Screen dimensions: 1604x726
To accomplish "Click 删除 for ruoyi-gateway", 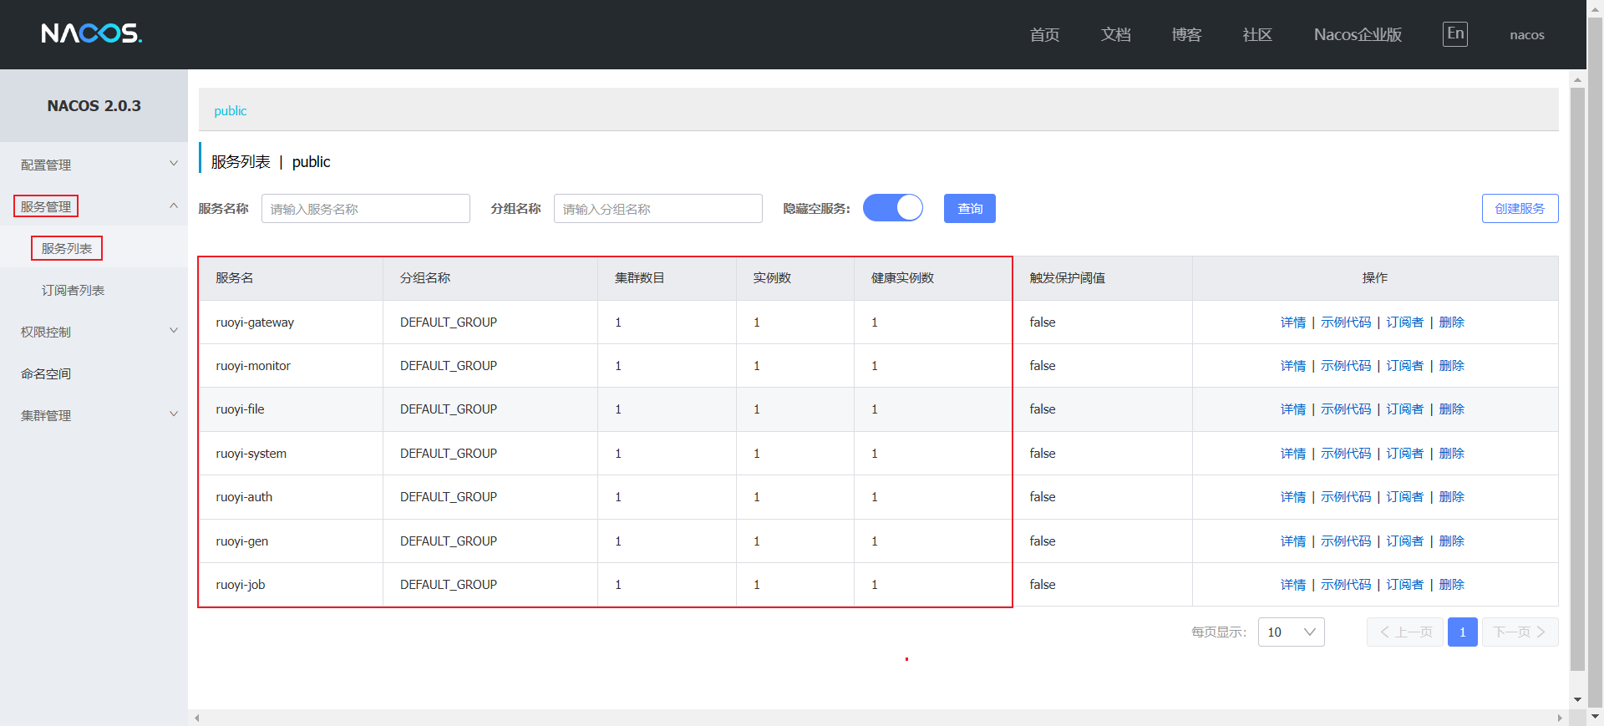I will coord(1452,322).
